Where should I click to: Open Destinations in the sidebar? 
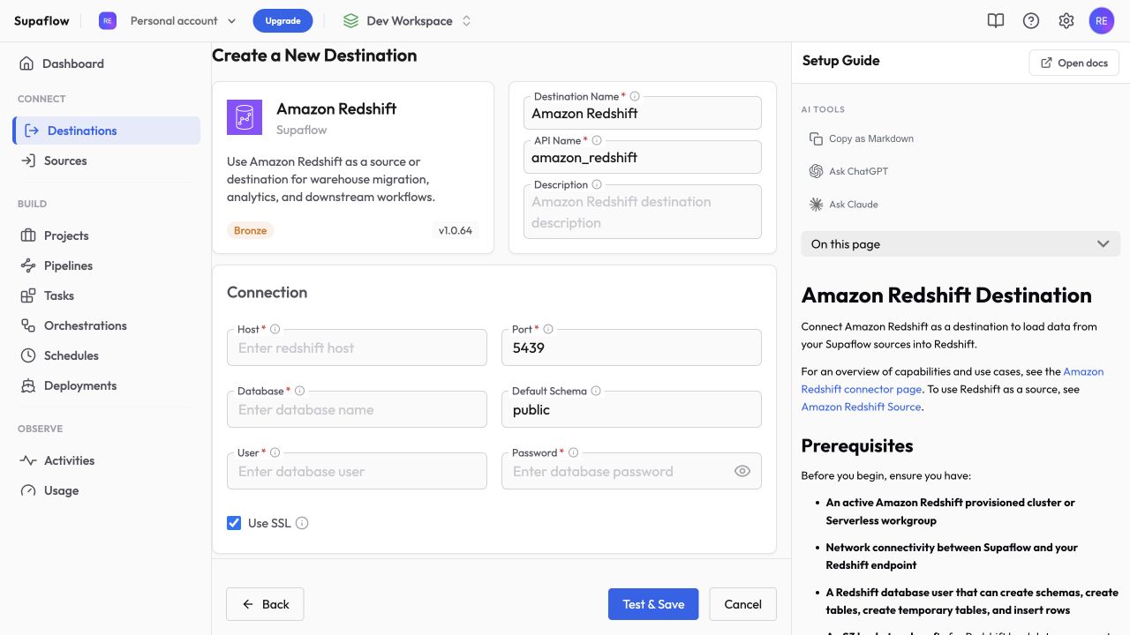coord(106,131)
